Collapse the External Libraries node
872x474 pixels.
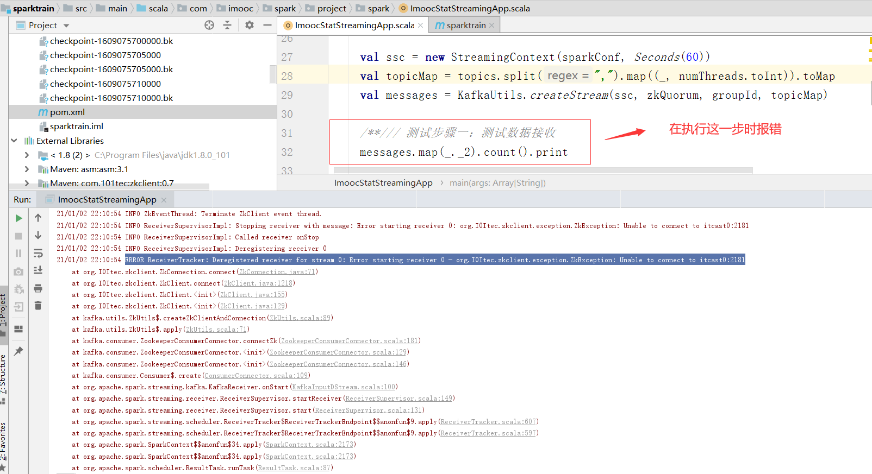(14, 141)
